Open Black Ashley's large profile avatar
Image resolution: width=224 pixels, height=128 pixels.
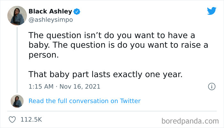point(17,15)
